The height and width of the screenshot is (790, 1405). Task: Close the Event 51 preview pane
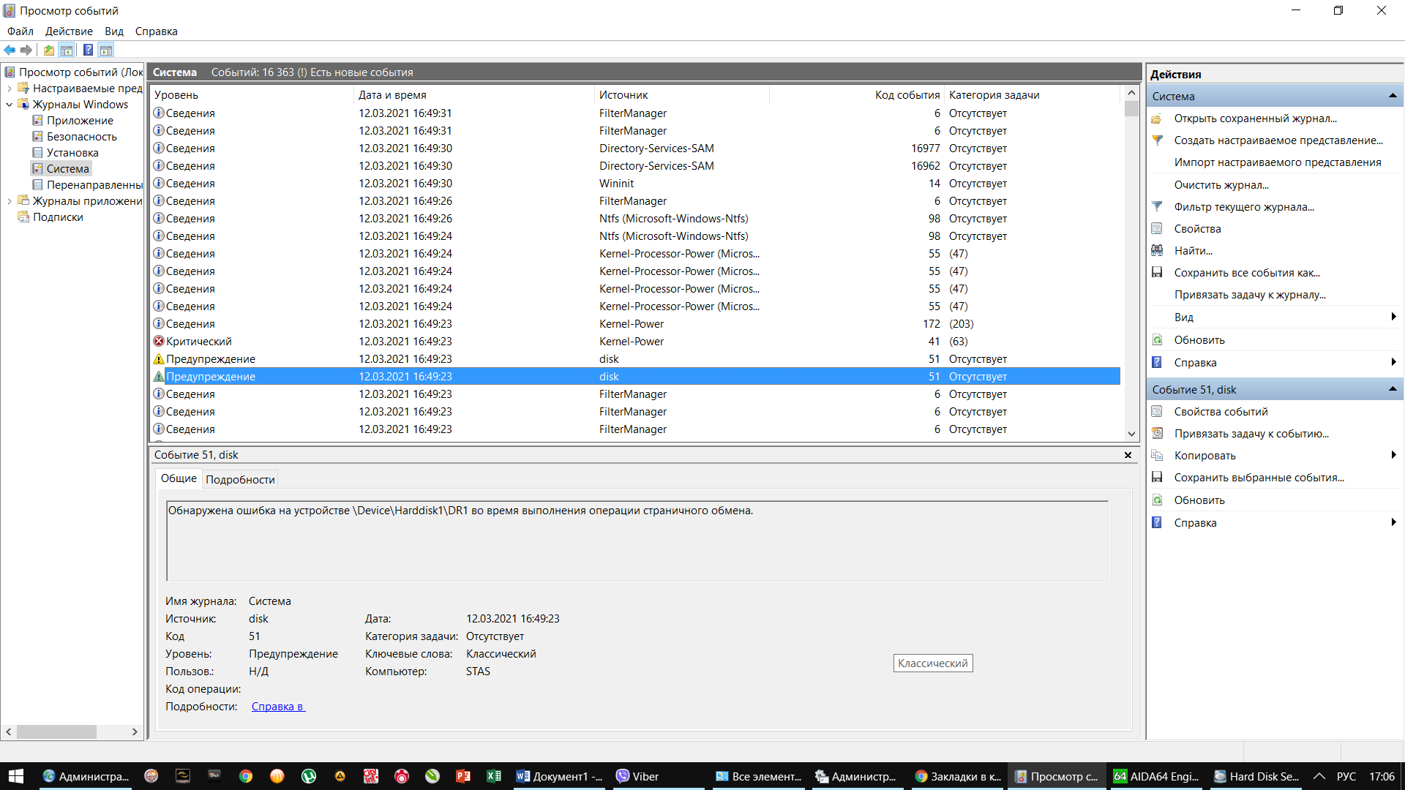(1128, 455)
